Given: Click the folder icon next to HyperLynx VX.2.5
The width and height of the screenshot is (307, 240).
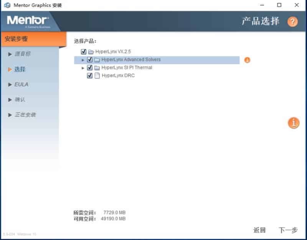Looking at the screenshot, I should (91, 52).
